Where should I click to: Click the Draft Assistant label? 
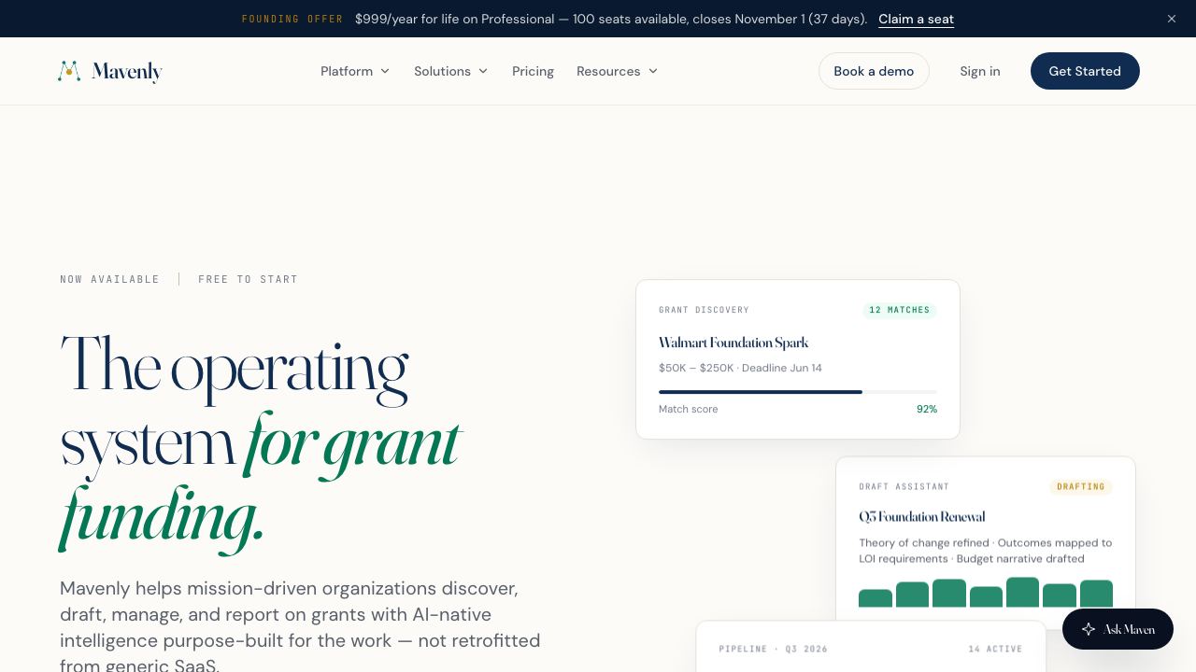(904, 486)
